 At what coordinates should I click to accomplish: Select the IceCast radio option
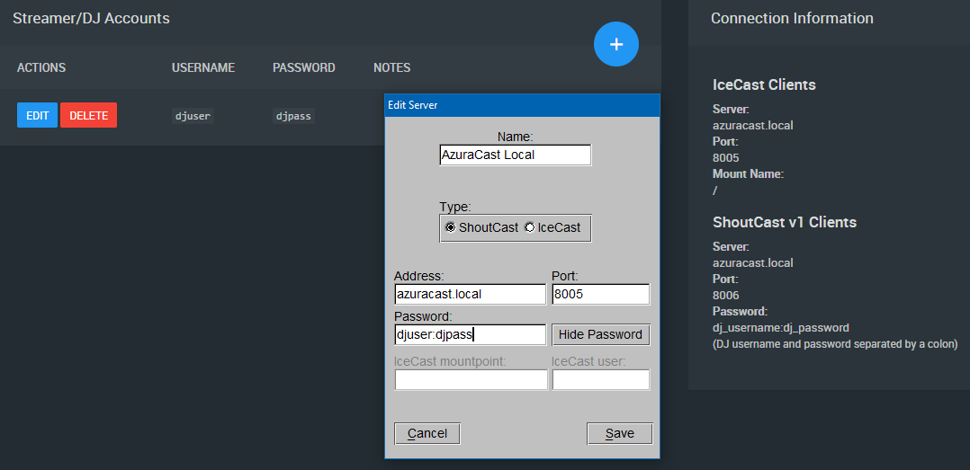click(553, 227)
